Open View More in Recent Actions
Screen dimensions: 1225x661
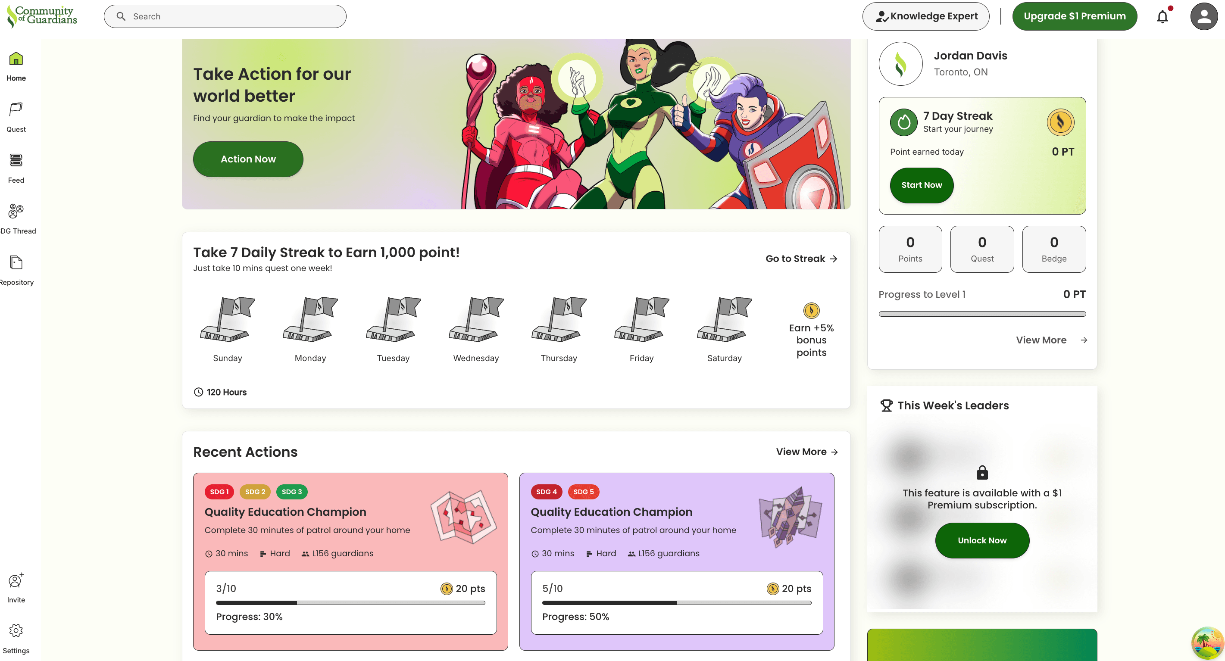pos(806,452)
